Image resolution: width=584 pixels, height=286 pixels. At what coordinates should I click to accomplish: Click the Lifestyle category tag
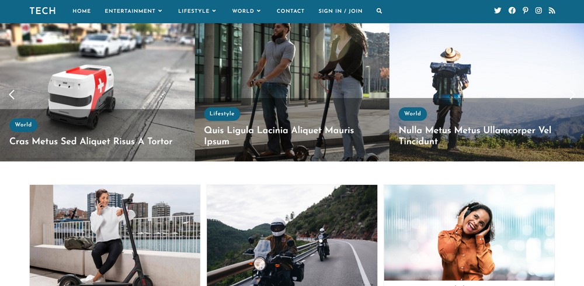[222, 113]
